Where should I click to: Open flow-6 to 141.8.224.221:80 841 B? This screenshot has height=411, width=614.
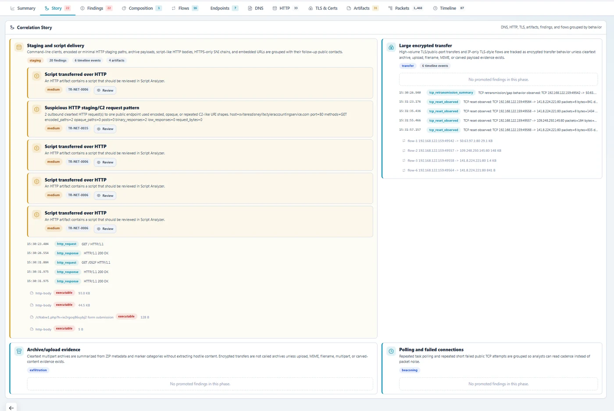click(451, 170)
